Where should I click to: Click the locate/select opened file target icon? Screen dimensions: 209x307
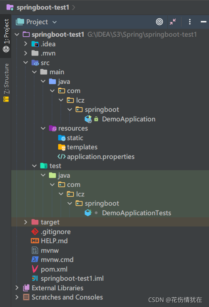tap(159, 22)
